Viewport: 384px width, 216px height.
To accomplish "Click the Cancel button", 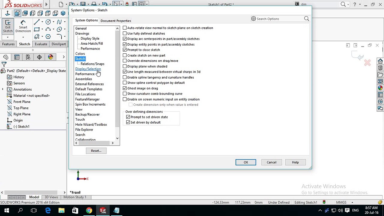I will pyautogui.click(x=271, y=162).
